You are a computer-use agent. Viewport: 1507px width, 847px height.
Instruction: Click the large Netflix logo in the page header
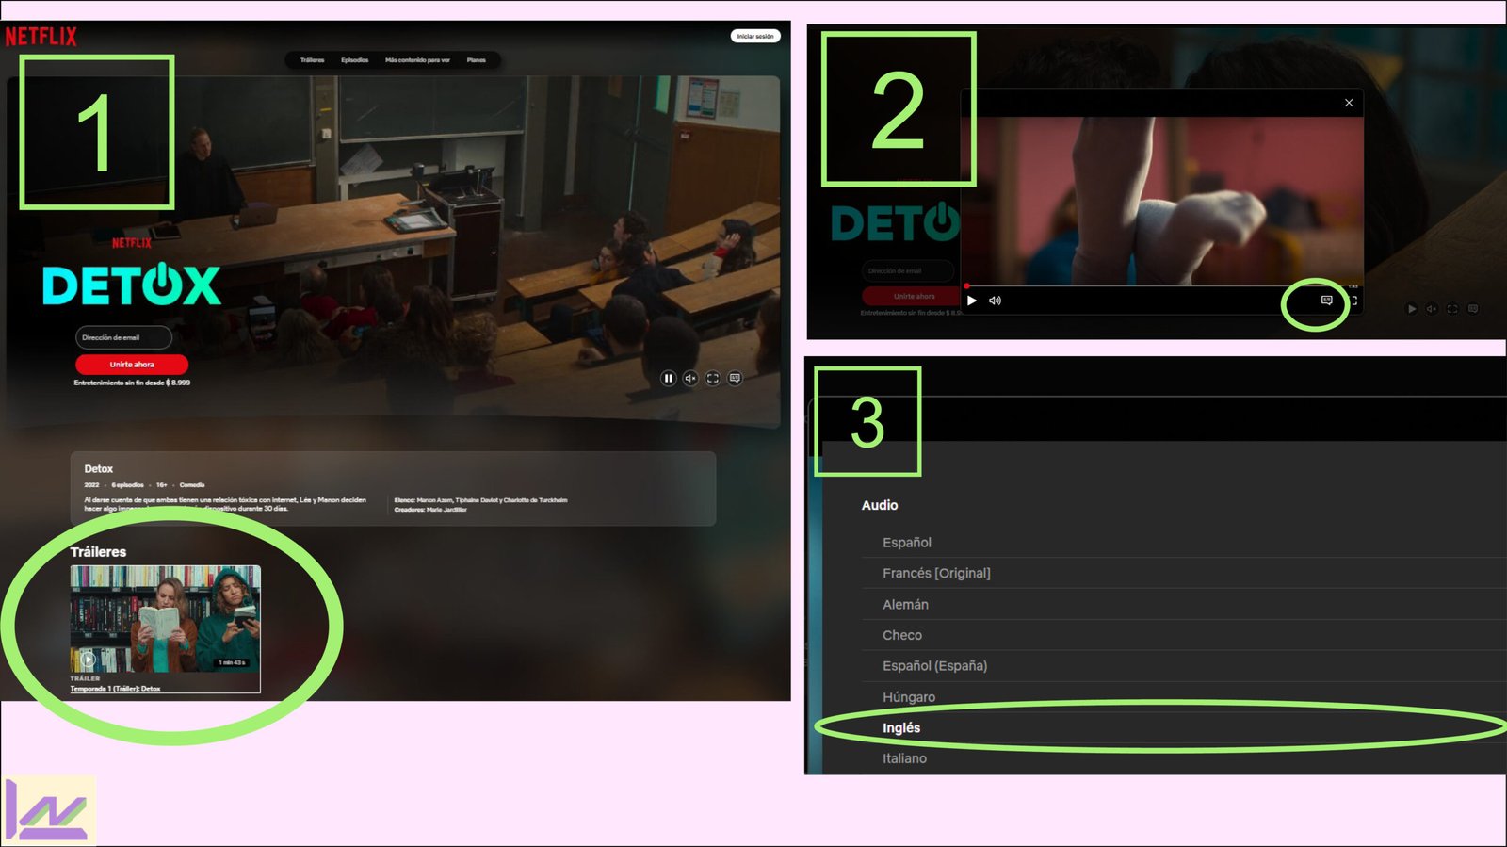pos(41,37)
